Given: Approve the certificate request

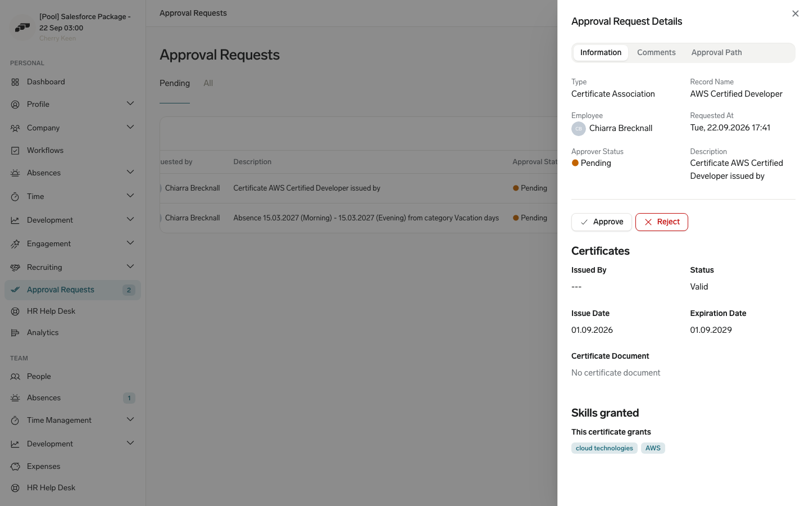Looking at the screenshot, I should pyautogui.click(x=602, y=222).
